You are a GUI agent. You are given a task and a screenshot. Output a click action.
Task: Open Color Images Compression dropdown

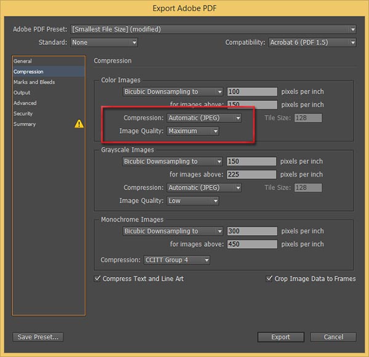[x=204, y=118]
